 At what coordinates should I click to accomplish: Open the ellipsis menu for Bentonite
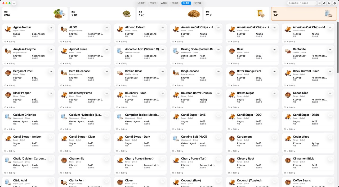point(330,49)
